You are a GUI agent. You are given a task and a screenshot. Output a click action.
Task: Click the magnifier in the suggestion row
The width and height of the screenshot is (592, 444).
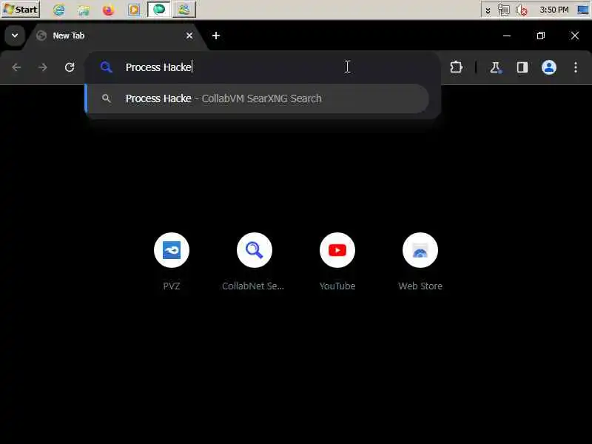pyautogui.click(x=106, y=98)
